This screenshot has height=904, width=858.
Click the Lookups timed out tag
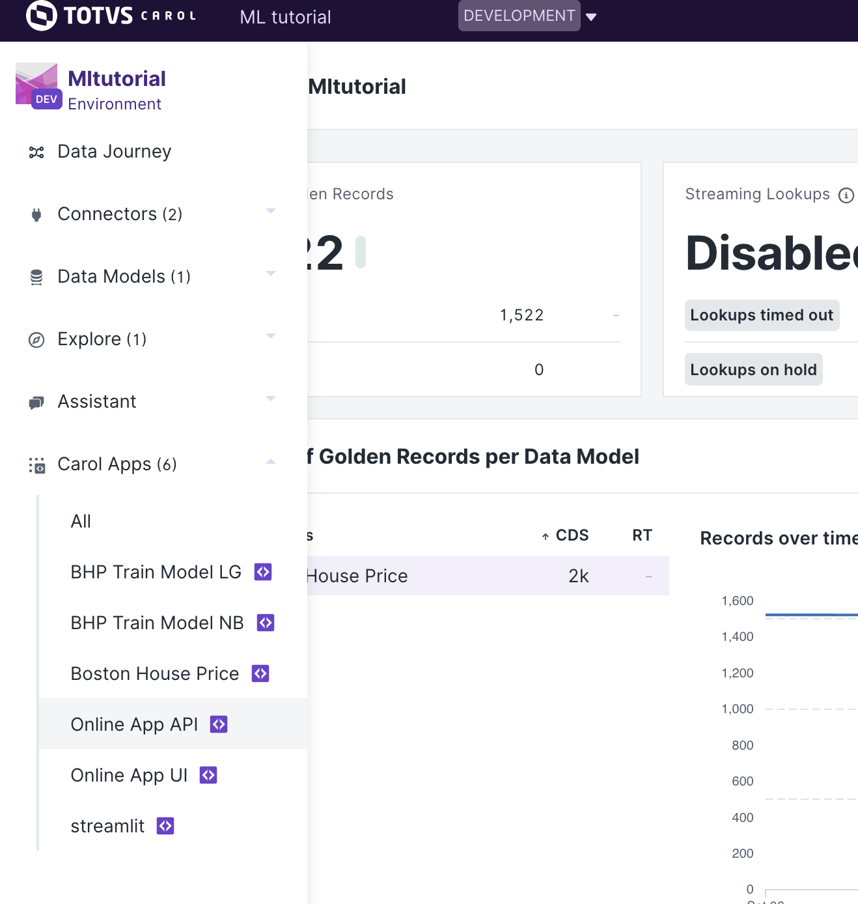coord(762,315)
